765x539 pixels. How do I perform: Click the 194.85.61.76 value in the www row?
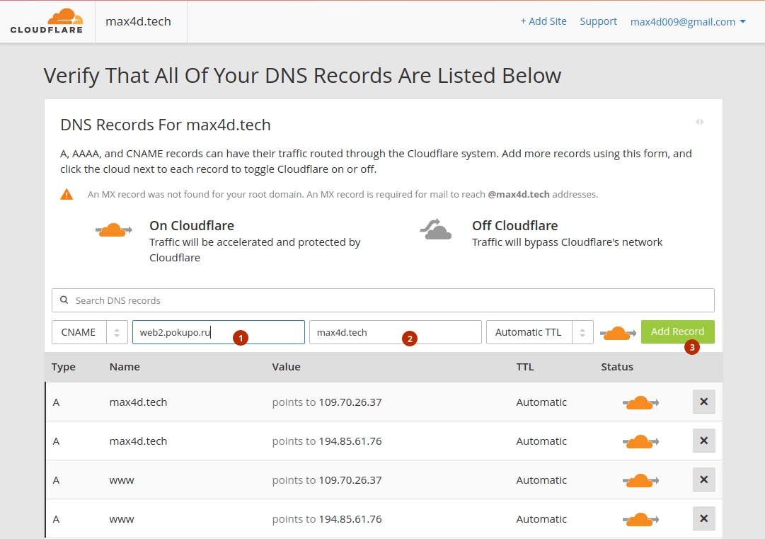350,519
